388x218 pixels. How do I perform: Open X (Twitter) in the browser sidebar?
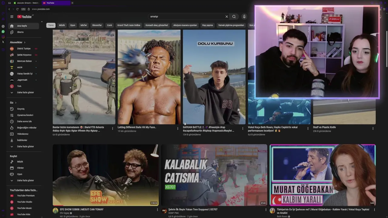(x=3, y=42)
